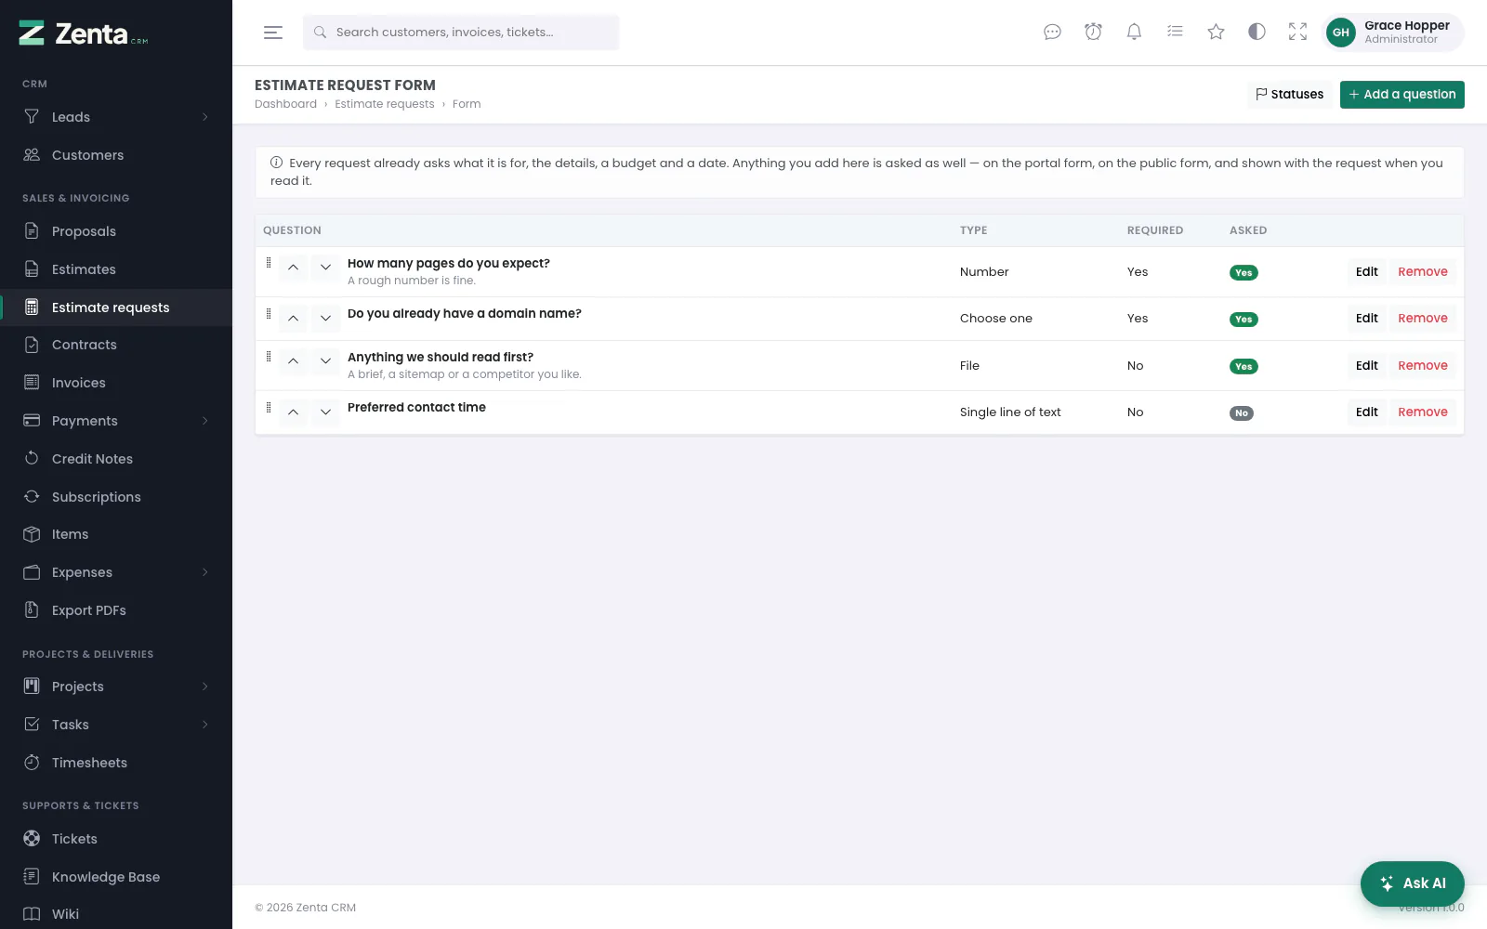Screen dimensions: 1487x929
Task: Go to Dashboard breadcrumb link
Action: [x=285, y=104]
